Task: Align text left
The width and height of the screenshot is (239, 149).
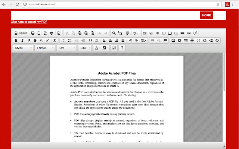Action: (104, 41)
